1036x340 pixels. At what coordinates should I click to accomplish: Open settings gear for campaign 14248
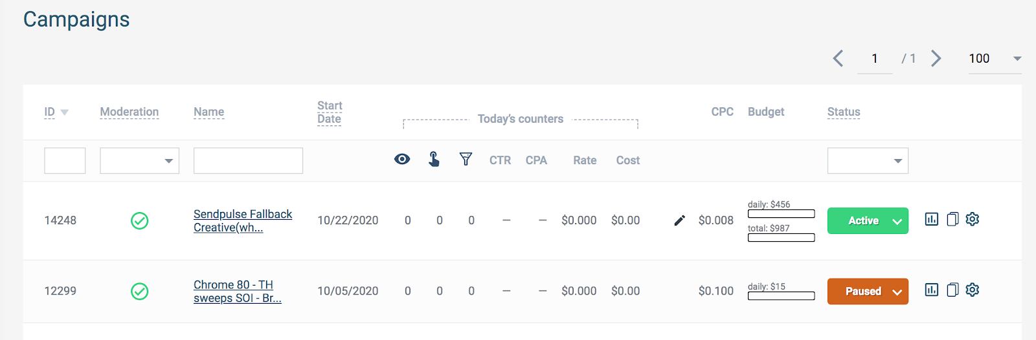(x=972, y=219)
